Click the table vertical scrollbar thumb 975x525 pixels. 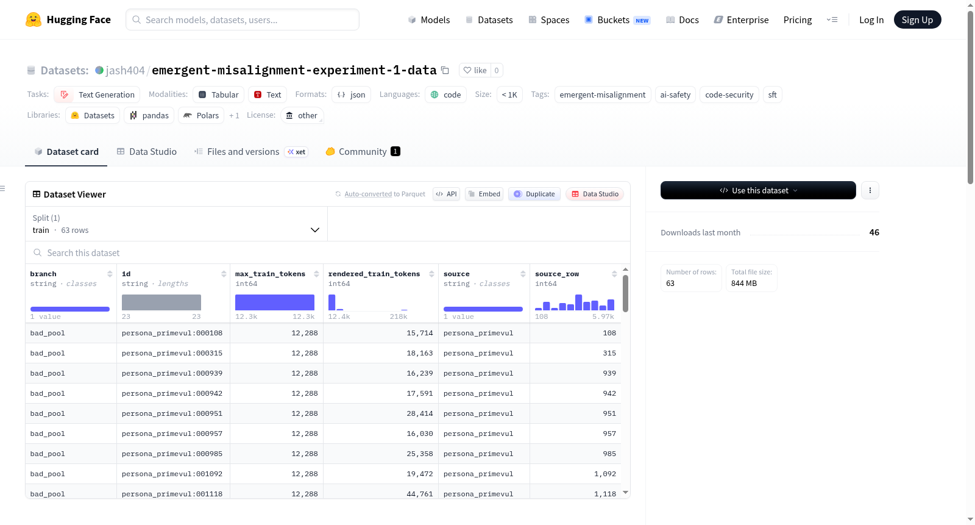point(625,293)
